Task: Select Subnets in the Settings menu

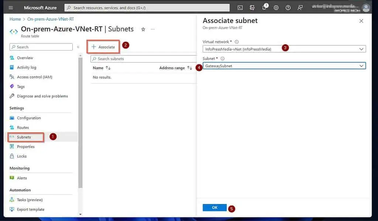Action: point(24,137)
